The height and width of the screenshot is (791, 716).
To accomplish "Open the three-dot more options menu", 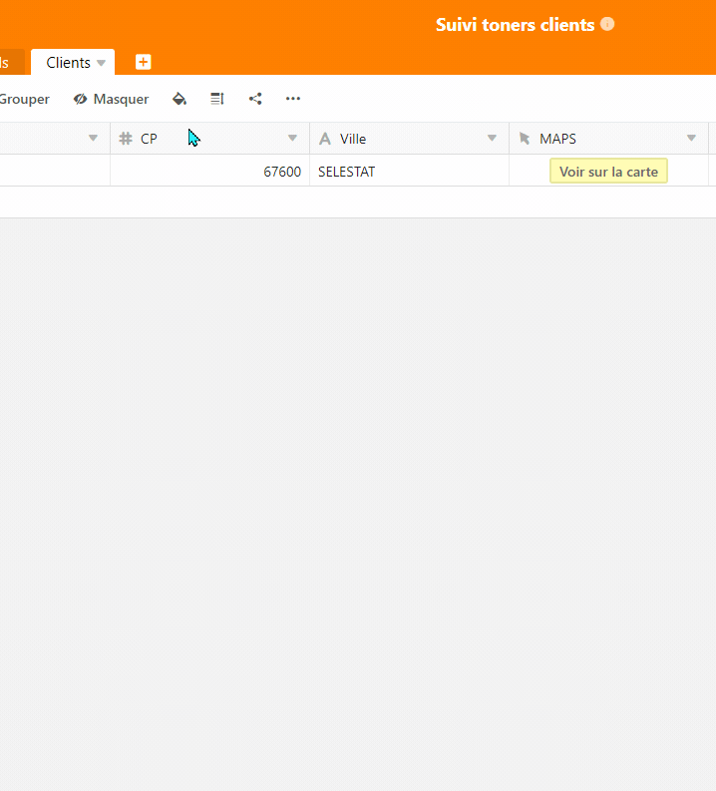I will click(293, 99).
